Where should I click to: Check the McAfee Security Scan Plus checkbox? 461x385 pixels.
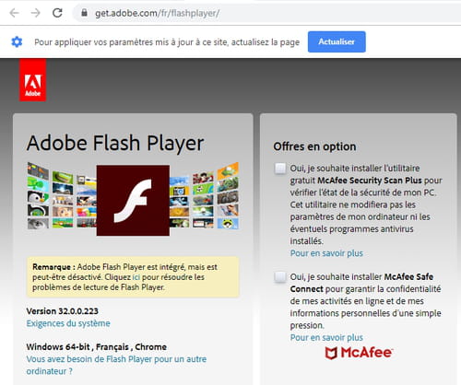coord(280,169)
